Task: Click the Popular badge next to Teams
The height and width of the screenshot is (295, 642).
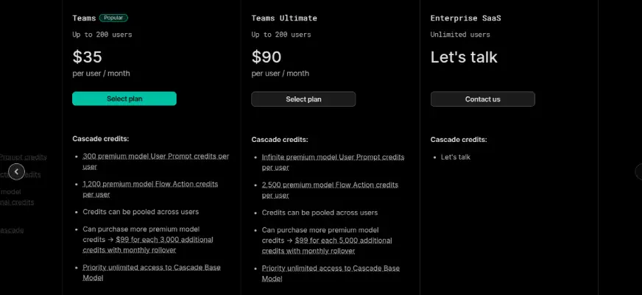Action: tap(113, 18)
